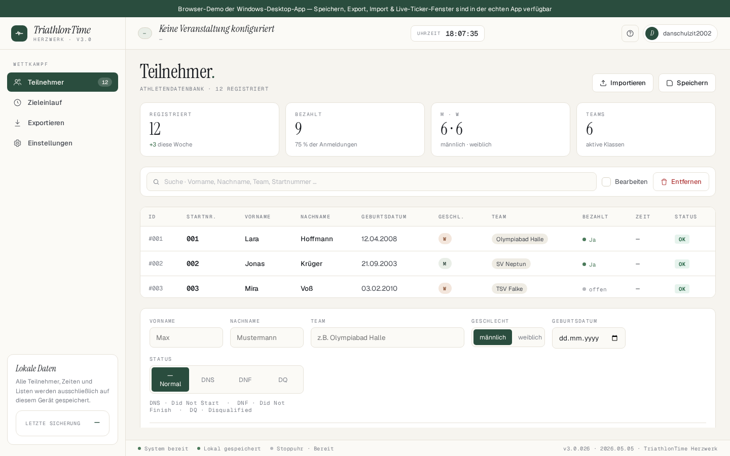Image resolution: width=730 pixels, height=456 pixels.
Task: Click the W gender badge for Lara
Action: coord(445,239)
